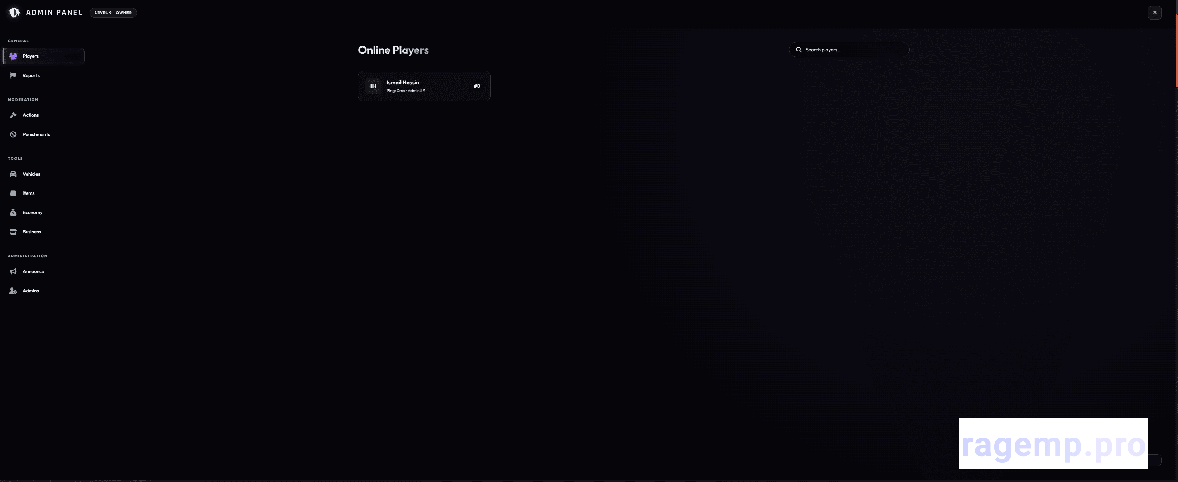Click the Announce megaphone icon
Viewport: 1178px width, 482px height.
click(13, 271)
